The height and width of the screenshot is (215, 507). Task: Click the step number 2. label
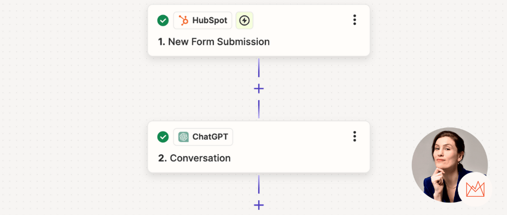point(162,158)
